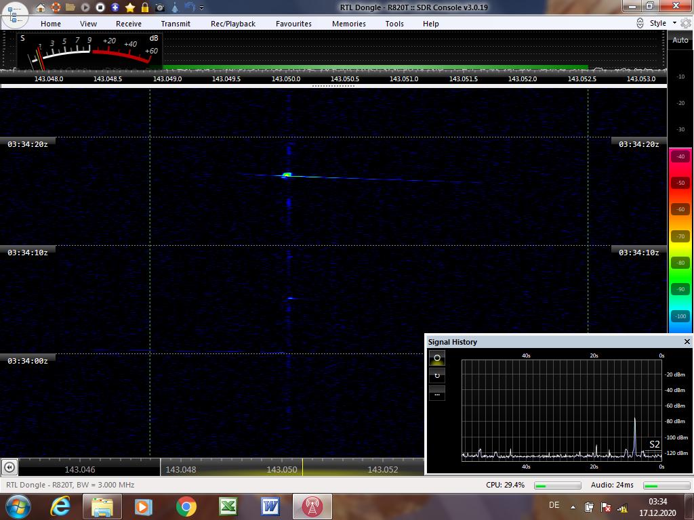Open Internet Explorer from the taskbar
694x520 pixels.
pyautogui.click(x=60, y=506)
